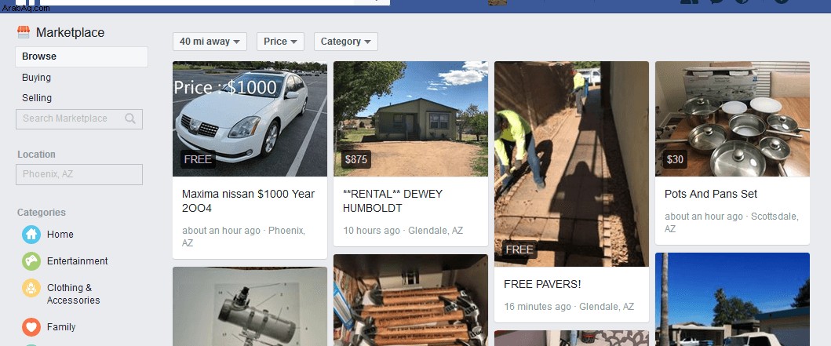The width and height of the screenshot is (831, 346).
Task: Open the **RENTAL** DEWEY HUMBOLDT listing
Action: click(x=392, y=202)
